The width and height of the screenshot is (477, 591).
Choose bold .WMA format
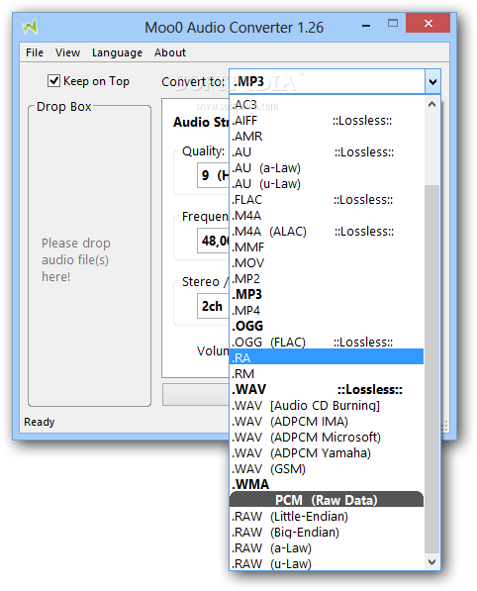point(327,484)
